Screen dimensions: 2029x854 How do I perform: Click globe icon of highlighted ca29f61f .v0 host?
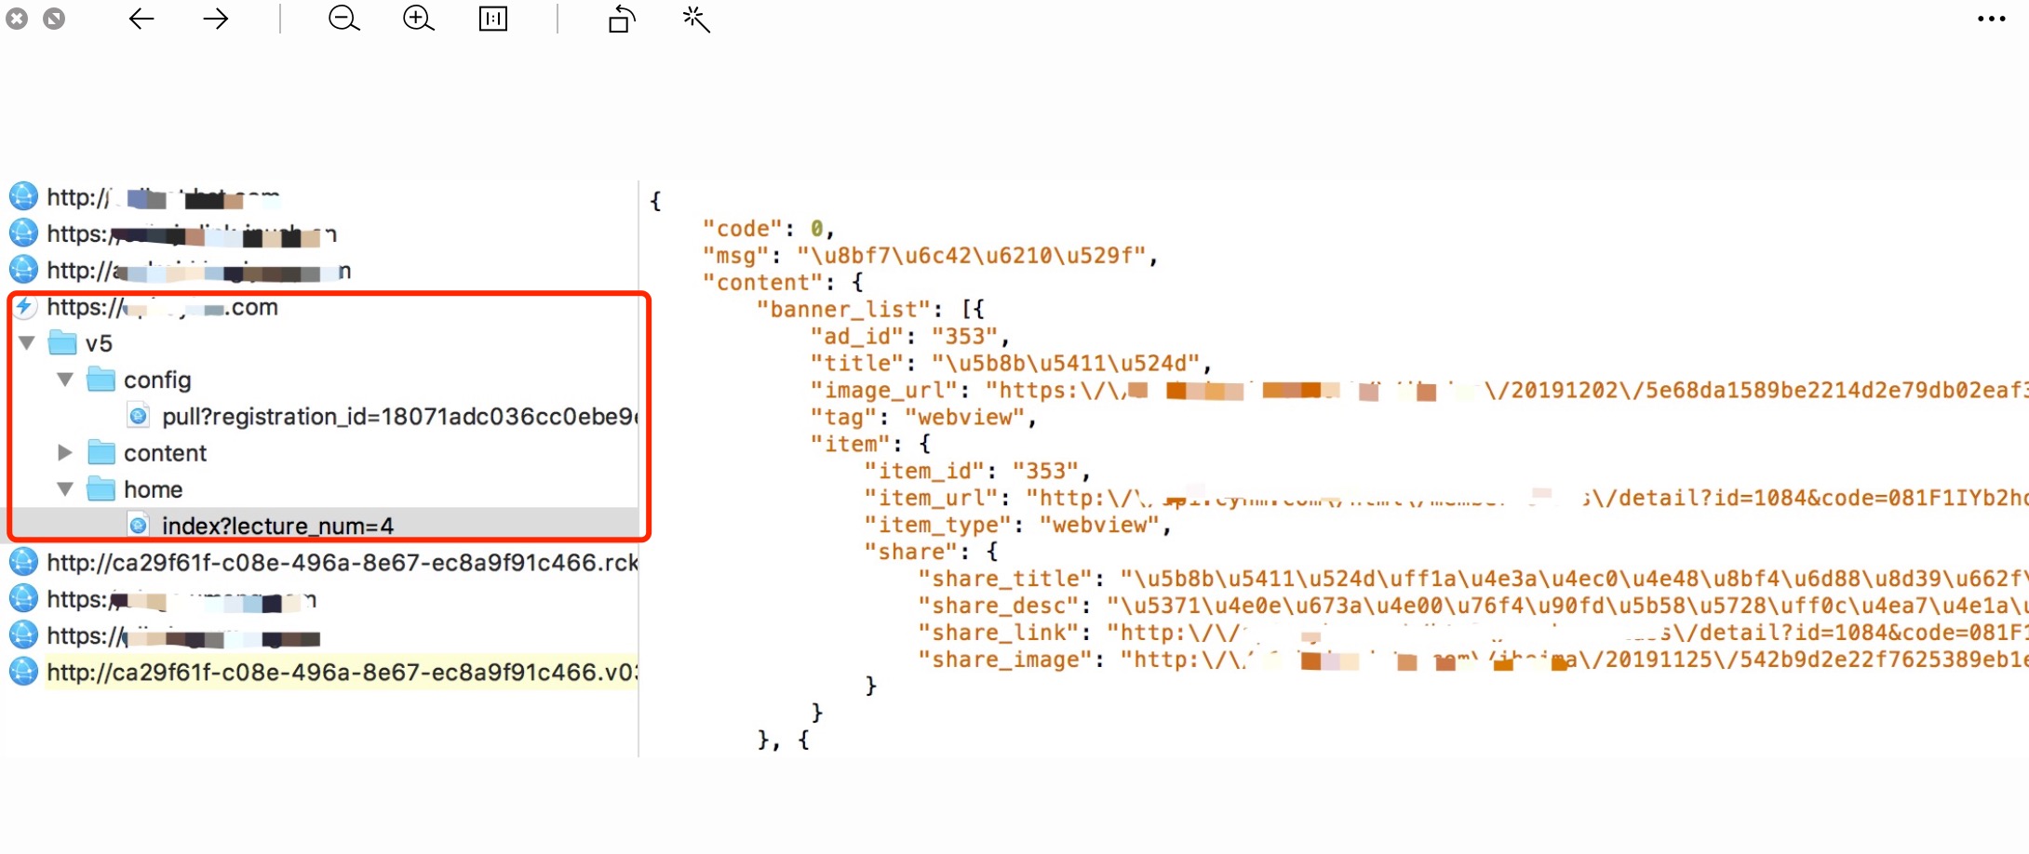pos(23,672)
